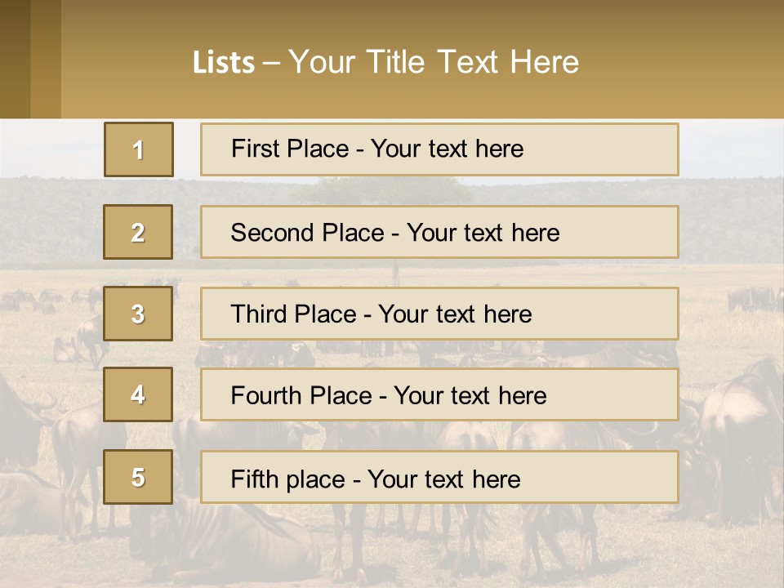
Task: Click the First Place text box
Action: click(x=439, y=149)
